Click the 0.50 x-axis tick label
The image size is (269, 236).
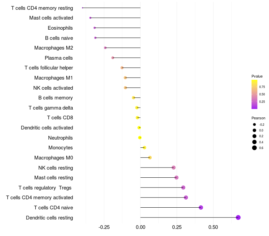(x=213, y=228)
